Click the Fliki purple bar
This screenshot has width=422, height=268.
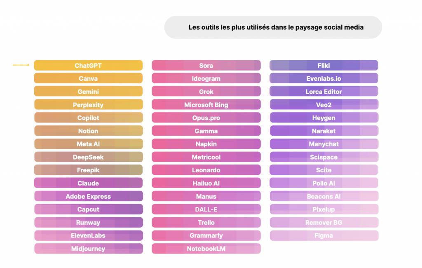(324, 66)
